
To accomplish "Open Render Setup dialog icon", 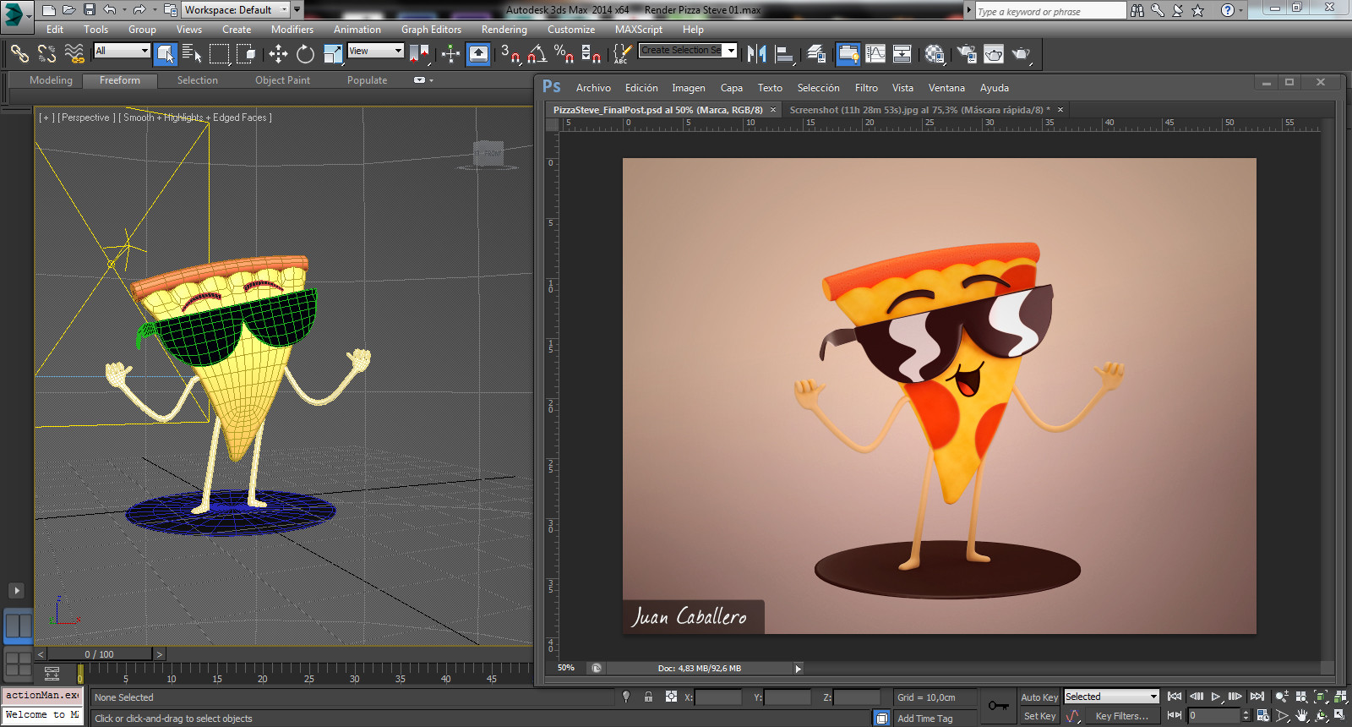I will click(x=967, y=54).
